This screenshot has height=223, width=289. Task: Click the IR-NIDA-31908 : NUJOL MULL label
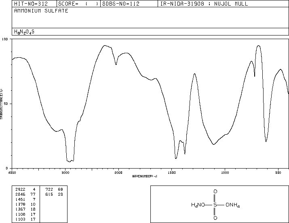204,4
